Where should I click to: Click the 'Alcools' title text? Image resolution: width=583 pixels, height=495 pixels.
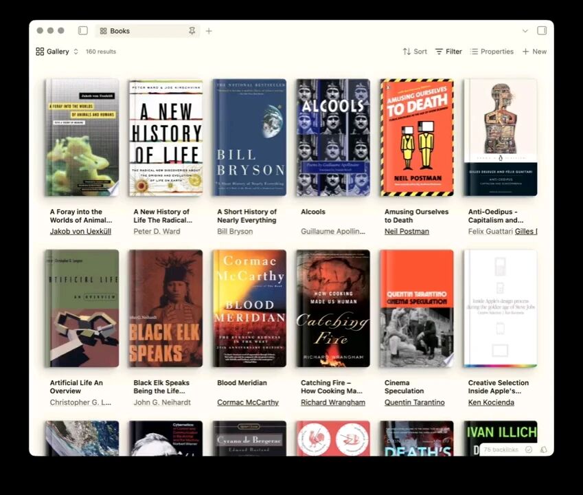tap(313, 212)
